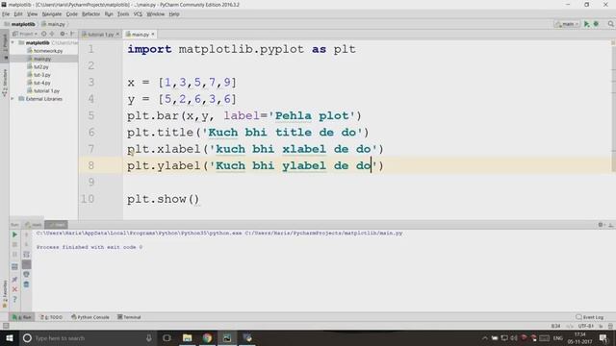The width and height of the screenshot is (616, 346).
Task: Pin the Run tab icon
Action: click(x=14, y=280)
